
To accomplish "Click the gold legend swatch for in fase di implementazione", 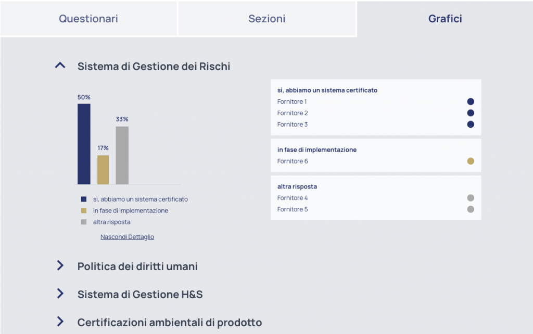I will pyautogui.click(x=84, y=210).
